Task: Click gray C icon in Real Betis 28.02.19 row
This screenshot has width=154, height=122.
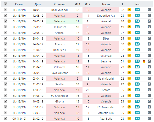Action: coord(149,119)
